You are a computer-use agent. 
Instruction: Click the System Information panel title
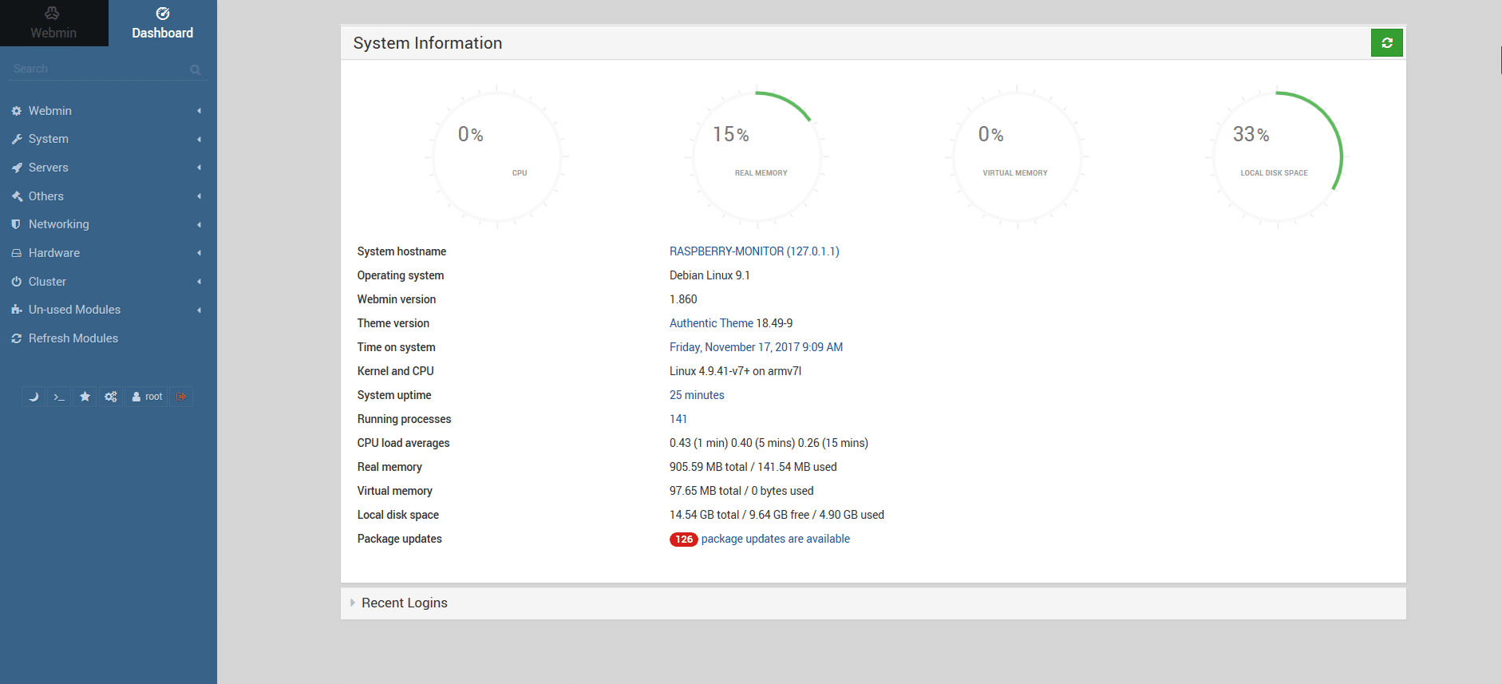tap(428, 43)
